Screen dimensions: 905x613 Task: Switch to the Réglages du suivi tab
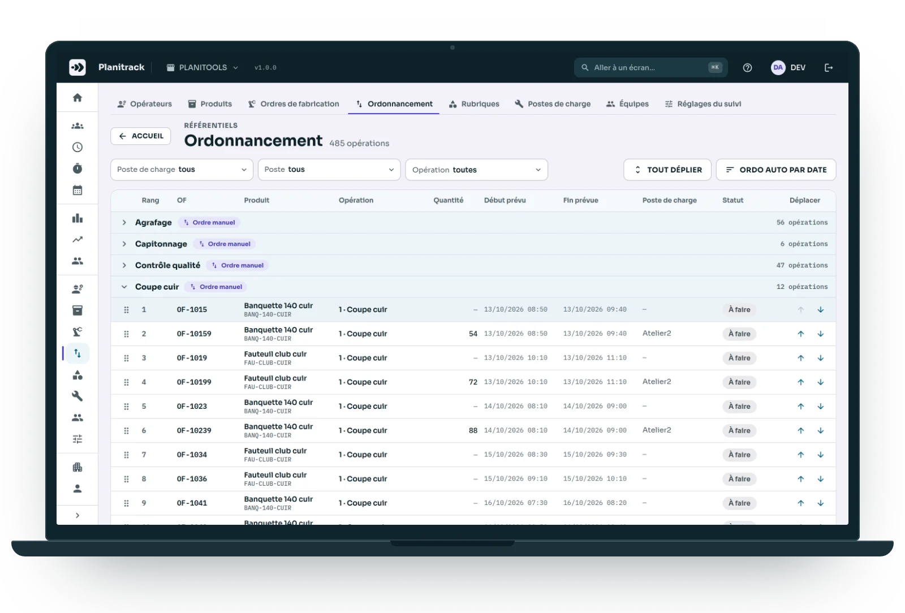(703, 104)
